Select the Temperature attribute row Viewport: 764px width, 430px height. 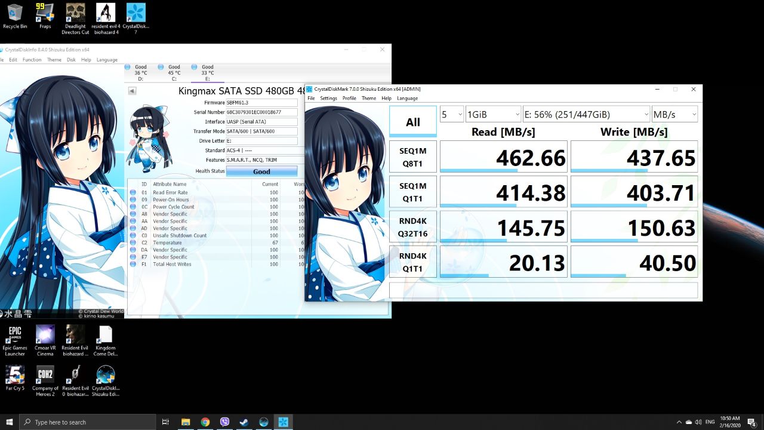(x=217, y=242)
